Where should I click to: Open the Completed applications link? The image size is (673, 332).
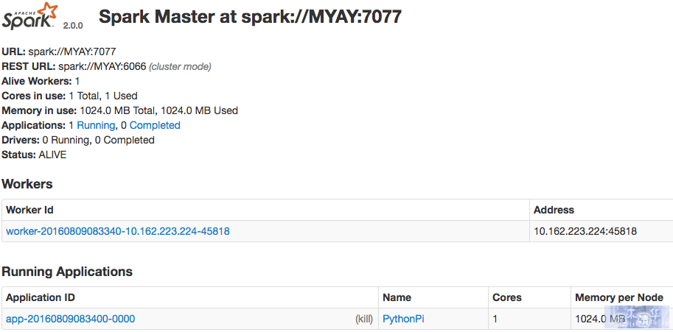pyautogui.click(x=155, y=126)
